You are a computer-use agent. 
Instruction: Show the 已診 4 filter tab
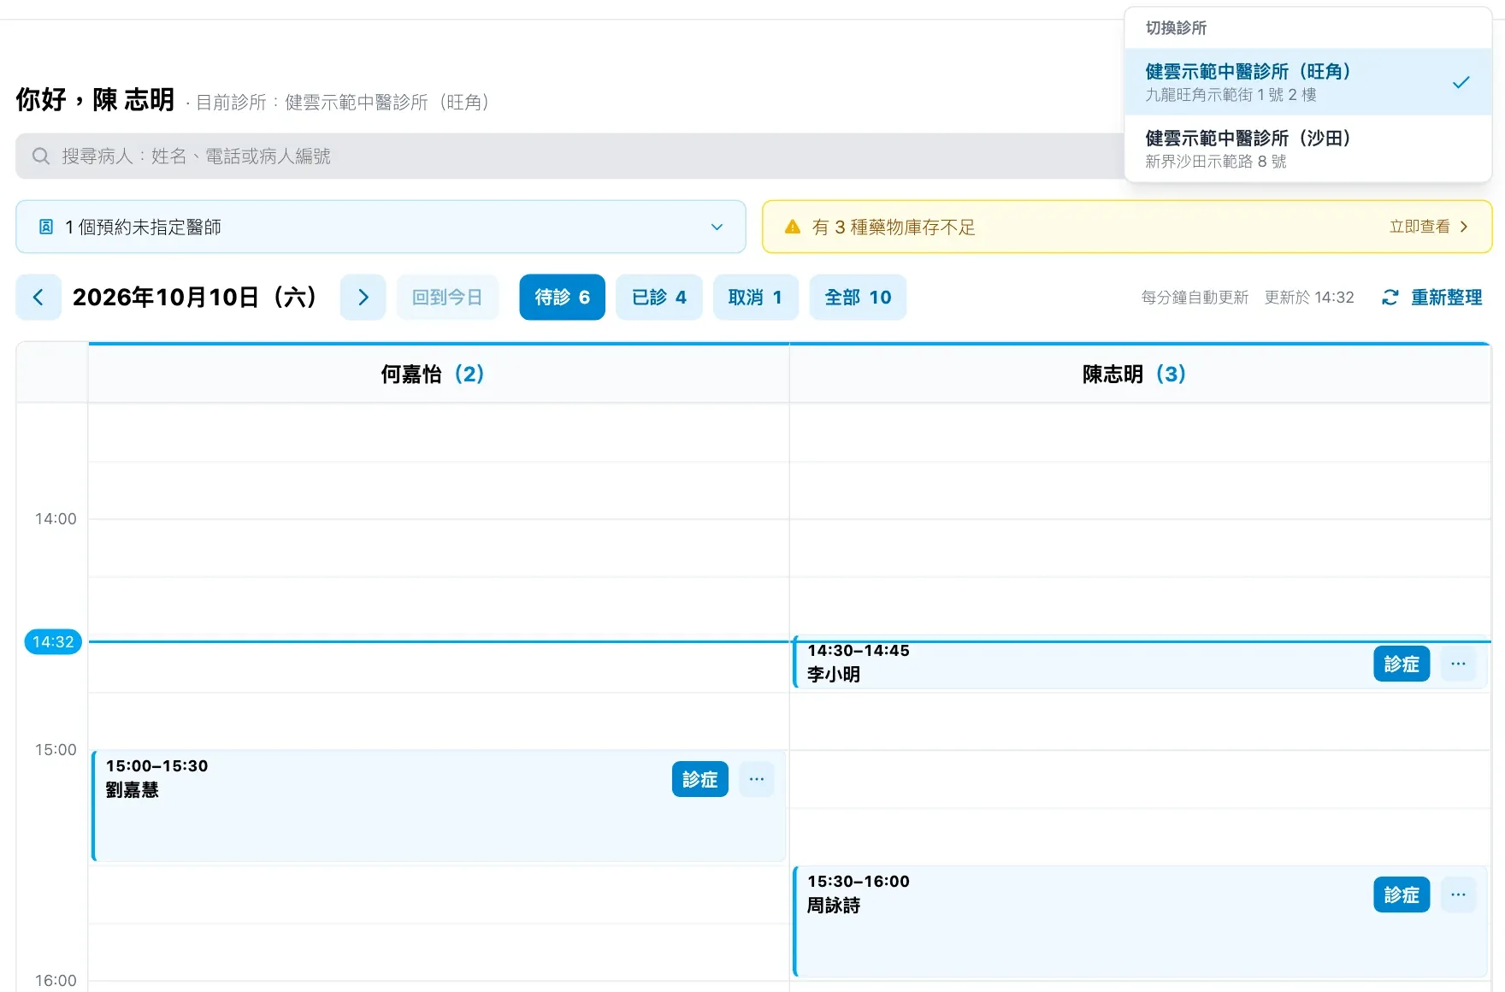(658, 297)
